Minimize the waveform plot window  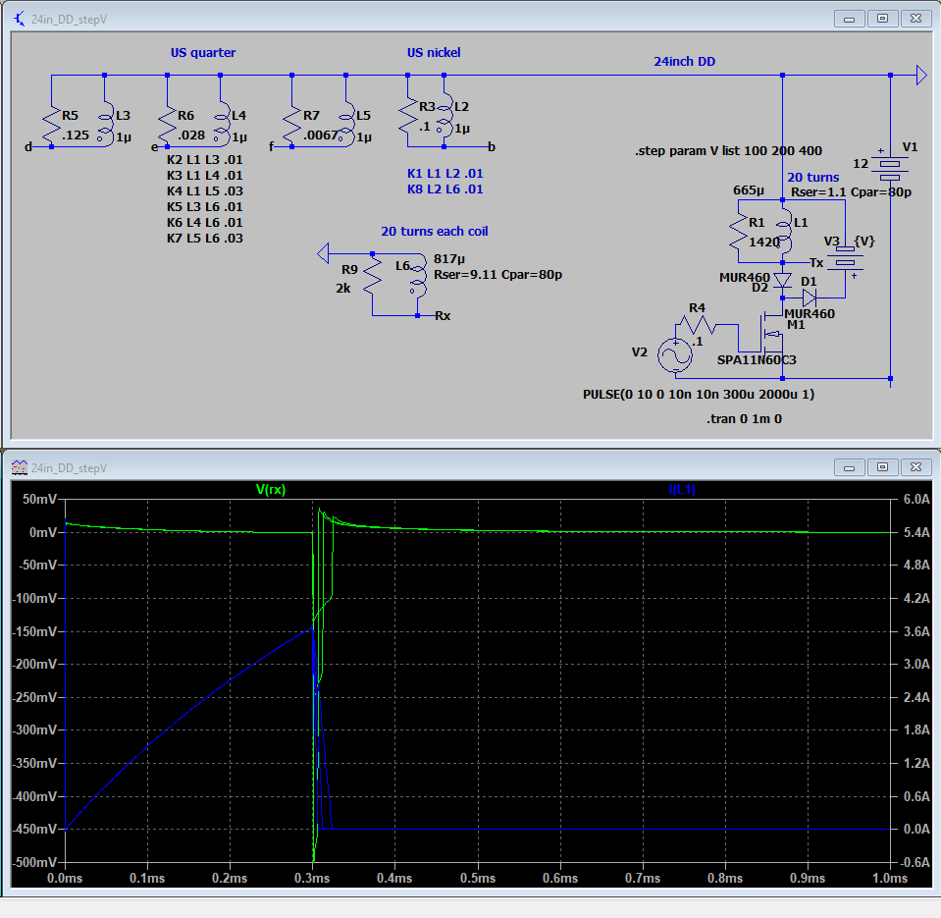pos(850,467)
